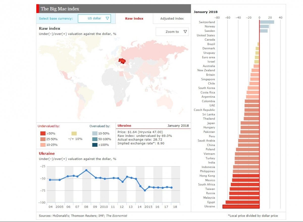Click the 'Czech Republic' country label
The height and width of the screenshot is (222, 303).
coord(205,110)
